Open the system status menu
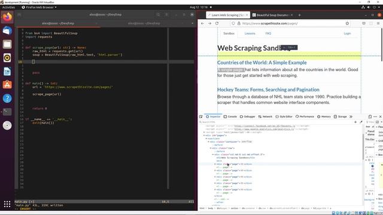Screen dimensions: 383x215 (371, 7)
